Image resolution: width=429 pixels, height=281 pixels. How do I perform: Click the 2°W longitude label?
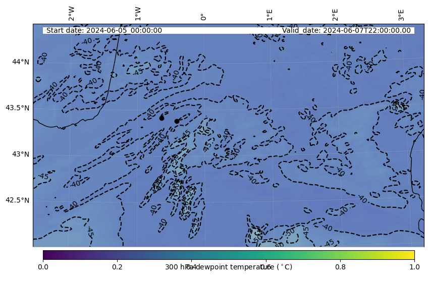[72, 14]
